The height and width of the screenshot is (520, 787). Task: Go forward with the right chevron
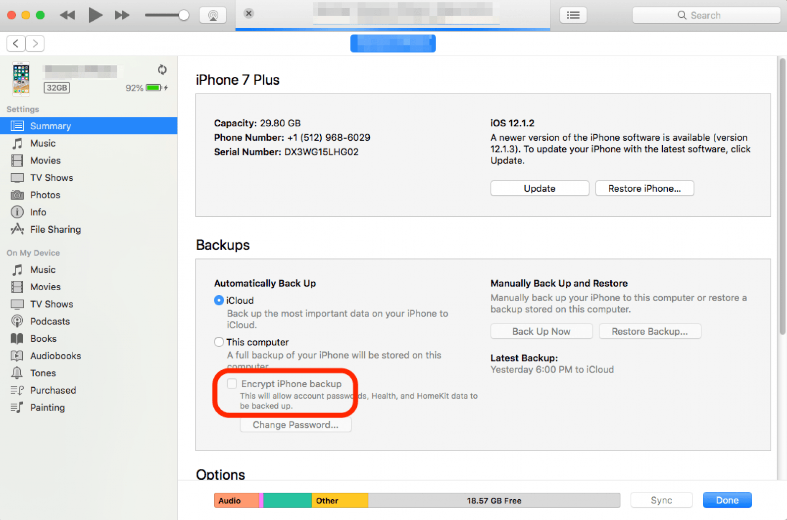pos(35,44)
